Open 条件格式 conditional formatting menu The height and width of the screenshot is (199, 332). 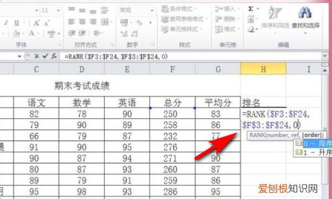(179, 9)
